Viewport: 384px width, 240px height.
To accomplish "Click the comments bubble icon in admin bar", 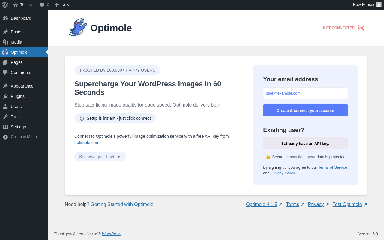I will pos(42,5).
